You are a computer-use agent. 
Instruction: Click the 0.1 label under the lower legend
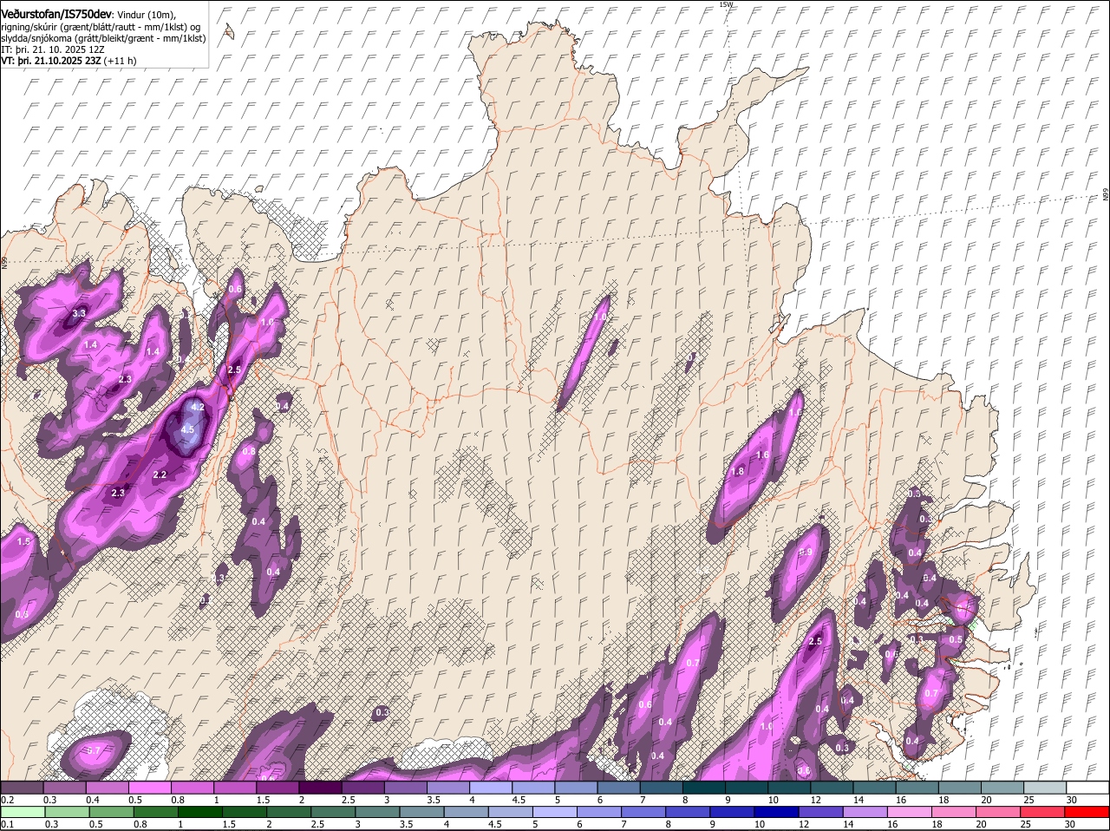(x=7, y=824)
